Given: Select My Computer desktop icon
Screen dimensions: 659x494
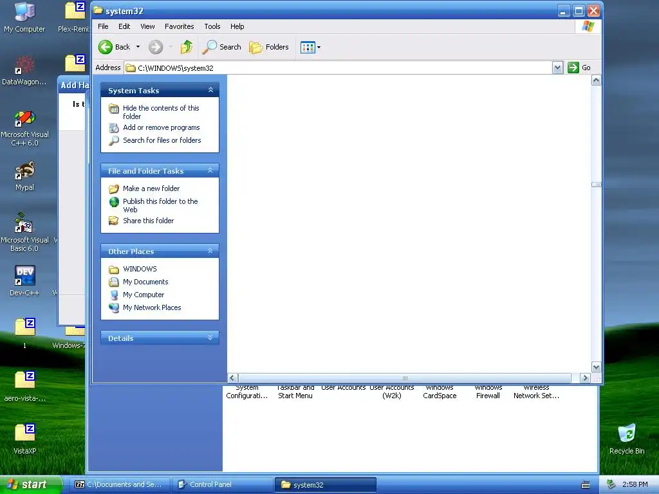Looking at the screenshot, I should click(24, 17).
